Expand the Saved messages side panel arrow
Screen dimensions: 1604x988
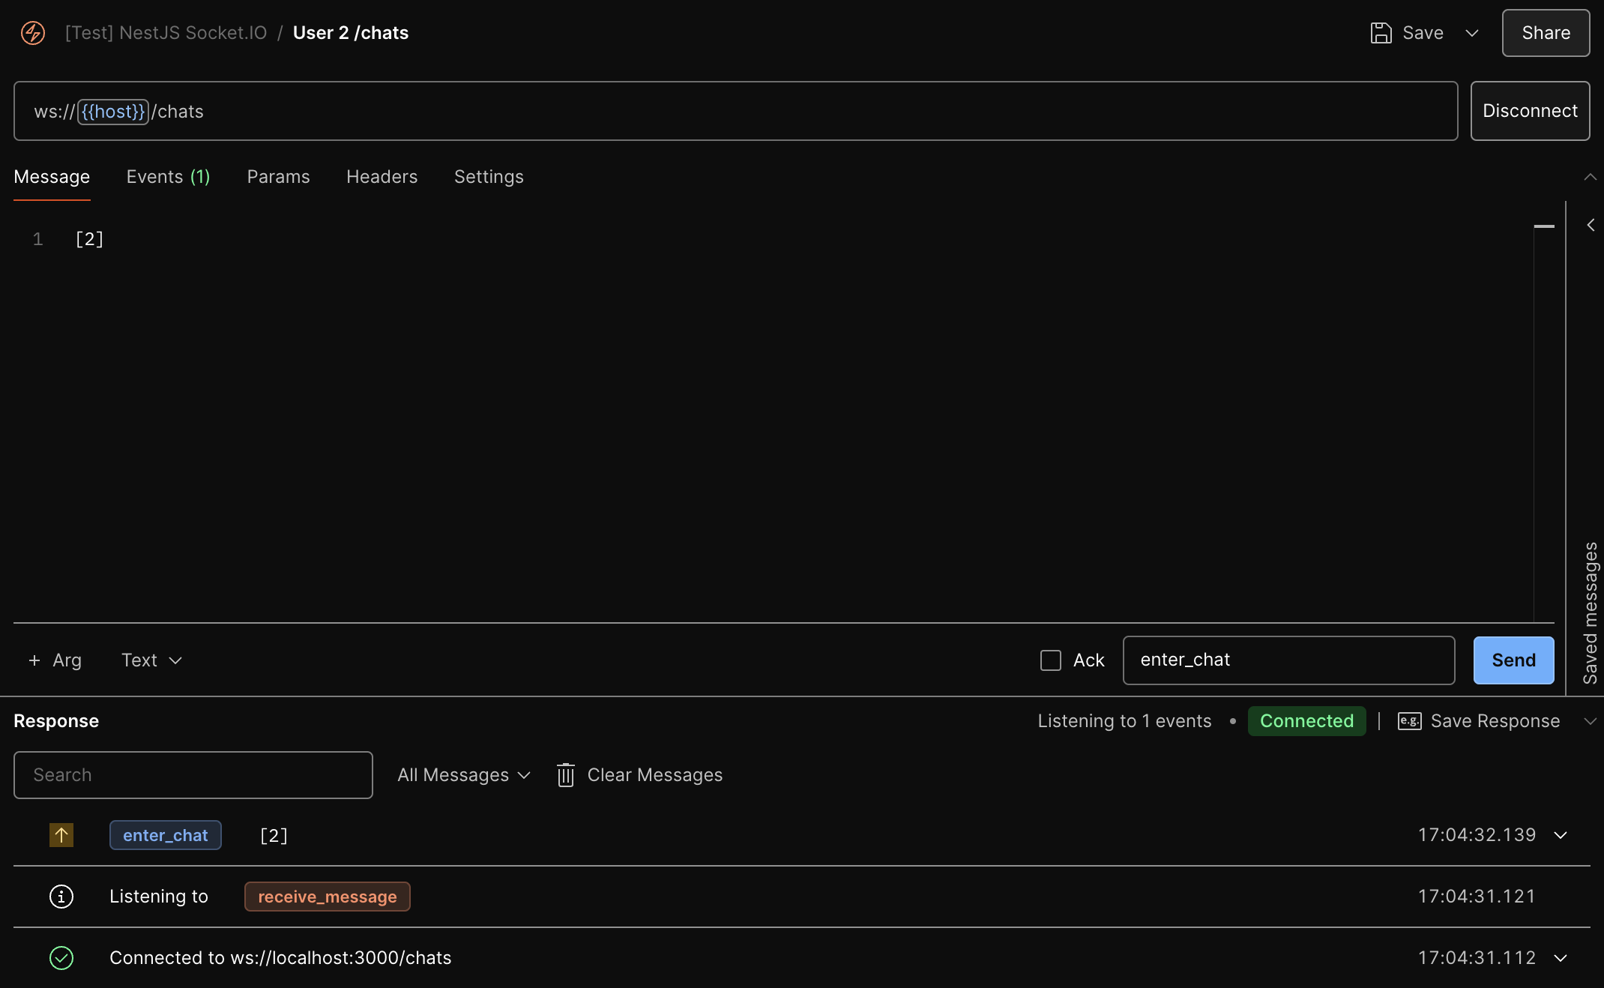[1591, 225]
